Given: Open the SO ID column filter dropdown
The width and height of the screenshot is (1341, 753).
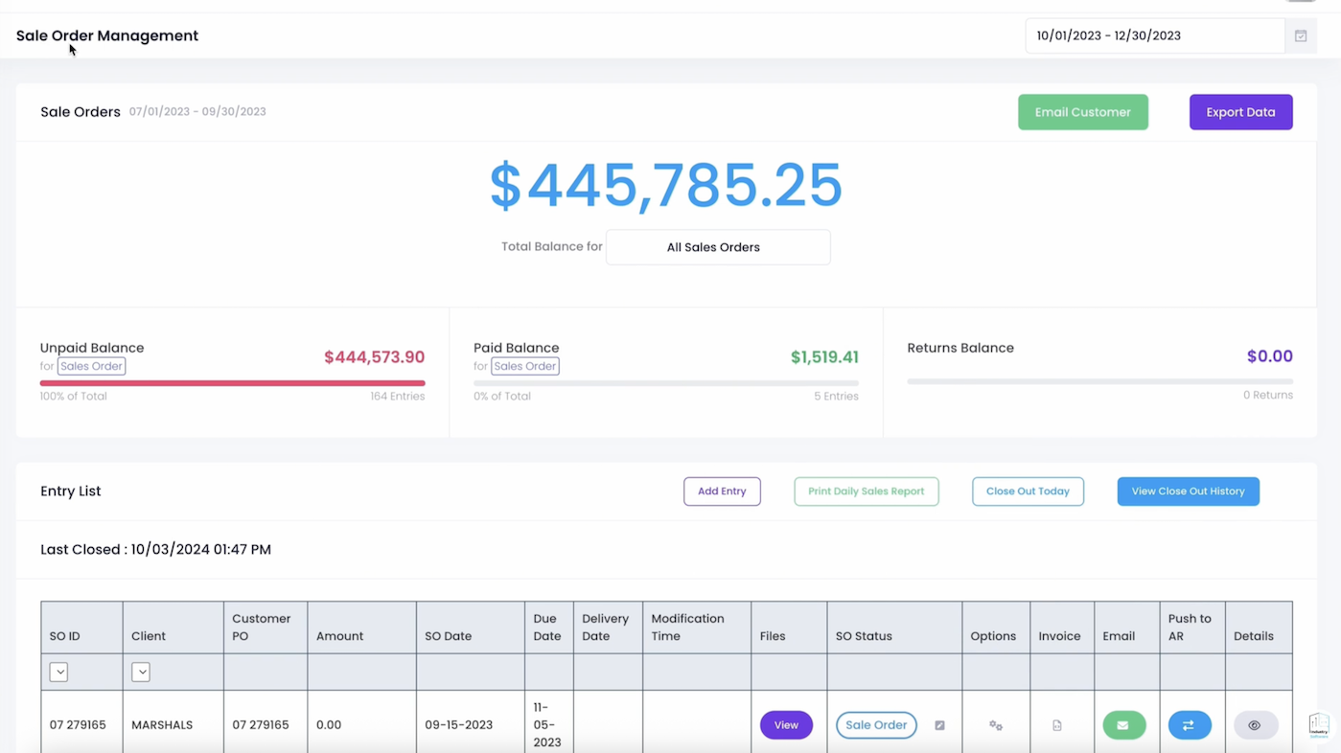Looking at the screenshot, I should pos(58,672).
